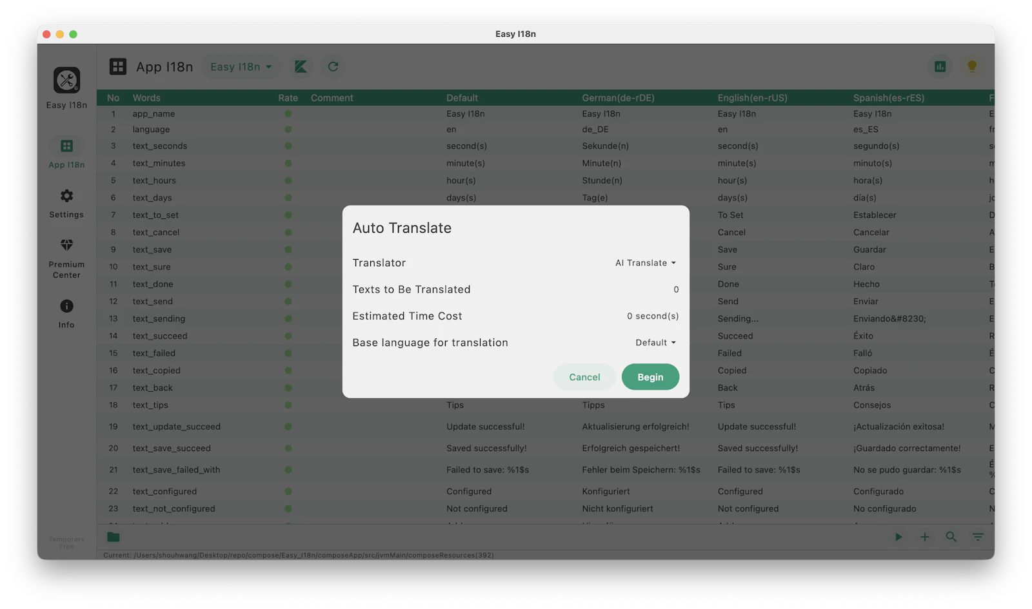This screenshot has height=609, width=1032.
Task: Click the Spanish cell 'Enviando&#8230;'
Action: tap(889, 318)
